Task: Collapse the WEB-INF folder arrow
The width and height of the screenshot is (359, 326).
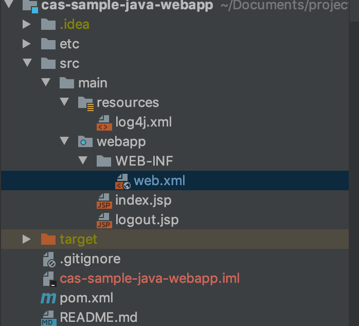Action: (x=83, y=161)
